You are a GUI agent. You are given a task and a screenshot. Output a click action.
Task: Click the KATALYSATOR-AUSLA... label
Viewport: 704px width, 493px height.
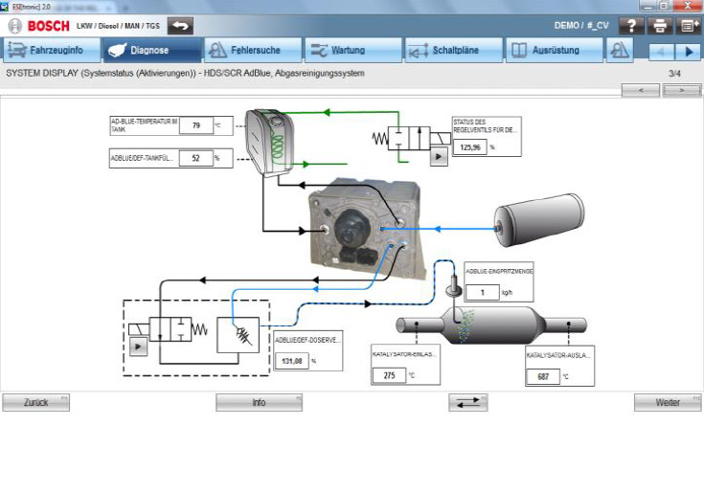(558, 355)
